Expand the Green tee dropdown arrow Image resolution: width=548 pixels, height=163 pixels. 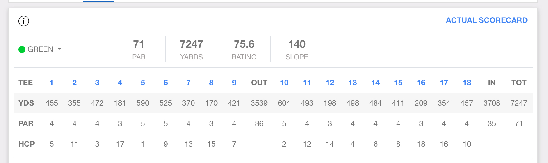click(x=59, y=49)
